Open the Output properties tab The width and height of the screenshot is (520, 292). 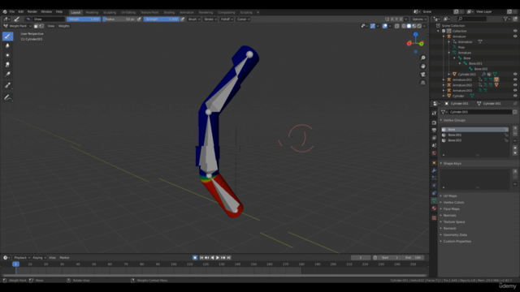pos(434,131)
